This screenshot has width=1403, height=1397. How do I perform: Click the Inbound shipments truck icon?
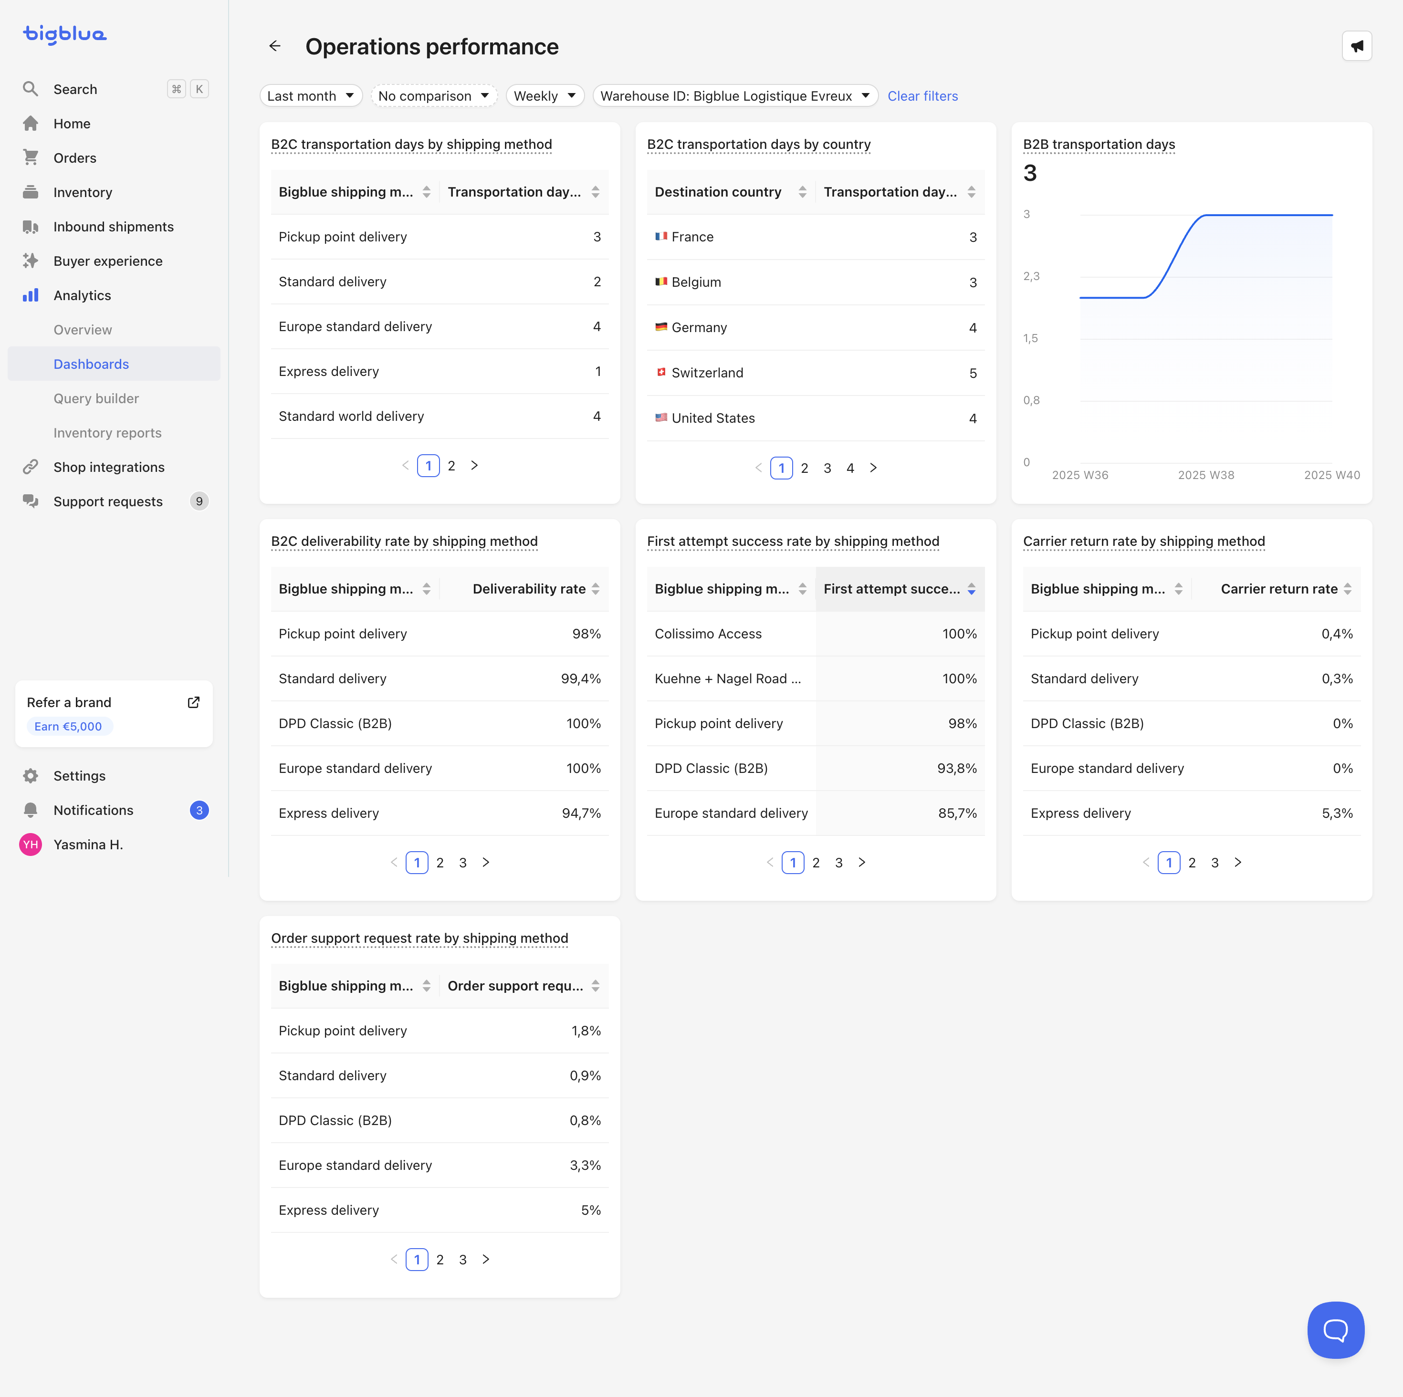(31, 227)
